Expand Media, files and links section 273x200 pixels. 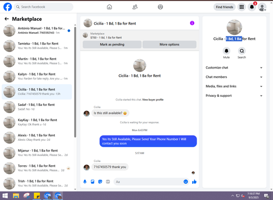[234, 86]
